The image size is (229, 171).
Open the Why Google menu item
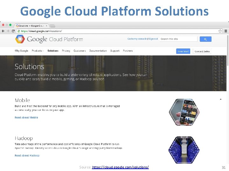tap(22, 51)
